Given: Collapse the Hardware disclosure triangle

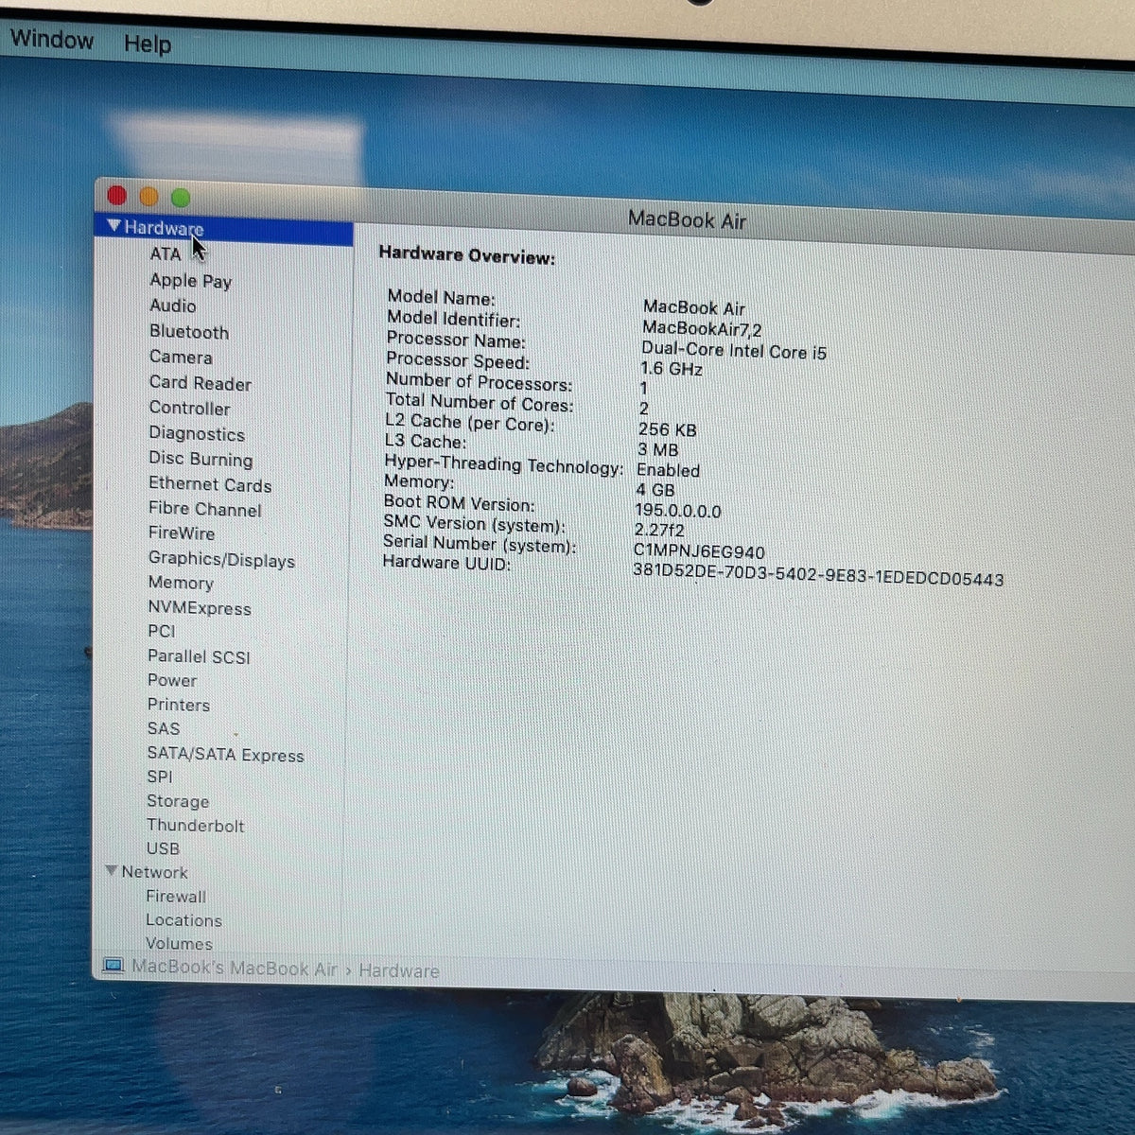Looking at the screenshot, I should 114,226.
